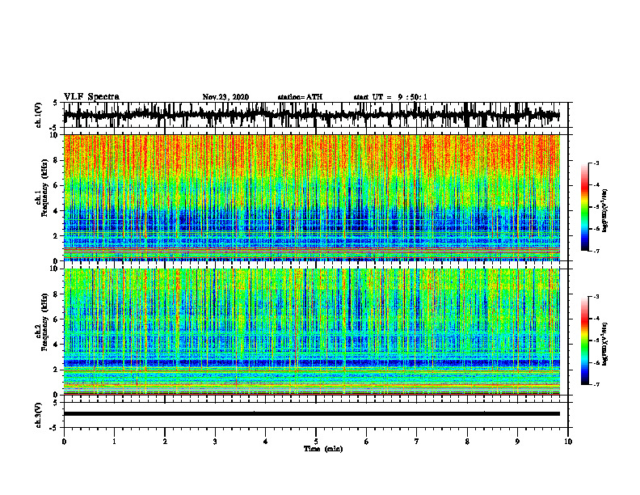Click the "start UT = 9 :50: 1" text
640x495 pixels.
tap(390, 97)
